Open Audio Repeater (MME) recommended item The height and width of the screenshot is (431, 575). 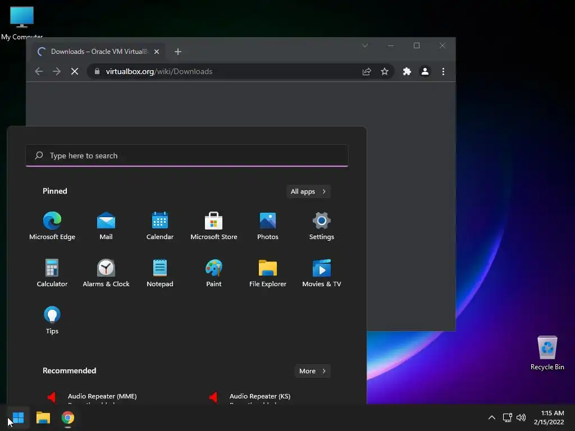102,397
